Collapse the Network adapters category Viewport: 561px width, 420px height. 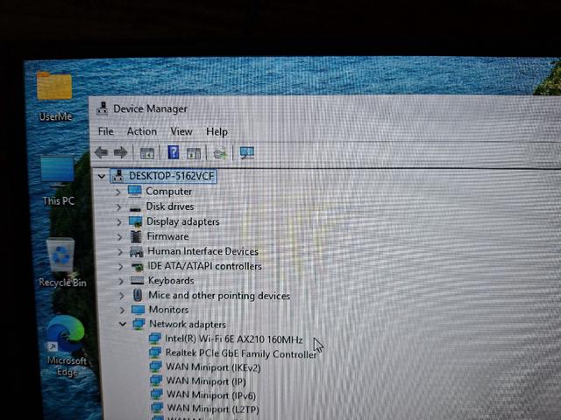[123, 324]
